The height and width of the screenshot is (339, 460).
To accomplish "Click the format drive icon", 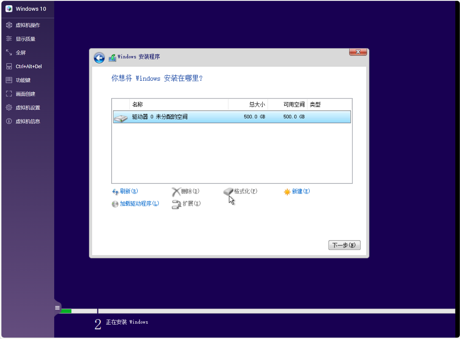I will point(228,191).
